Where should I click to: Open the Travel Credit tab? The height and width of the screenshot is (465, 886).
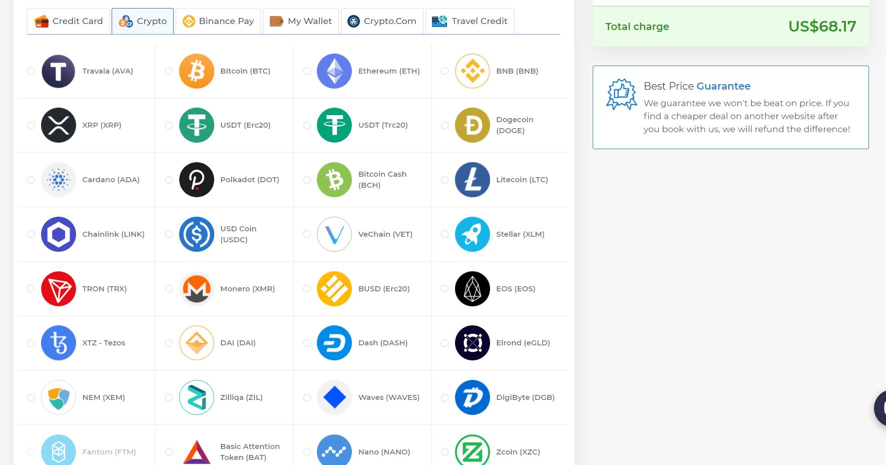tap(470, 21)
